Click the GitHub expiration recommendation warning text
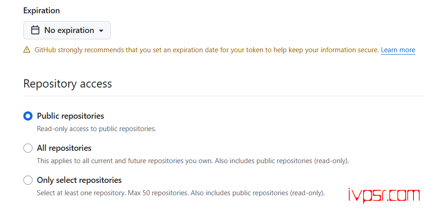The height and width of the screenshot is (209, 424). pyautogui.click(x=206, y=50)
